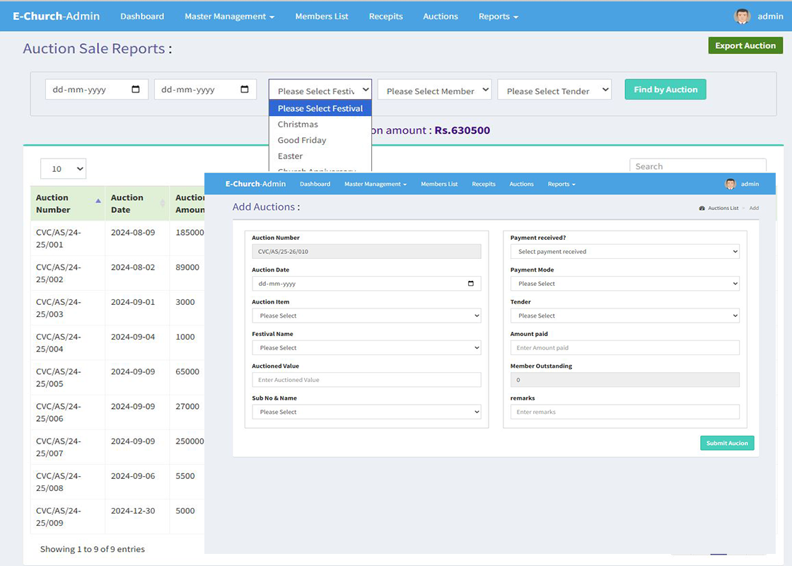Click the Auctions List breadcrumb icon
The height and width of the screenshot is (566, 792).
click(x=701, y=208)
